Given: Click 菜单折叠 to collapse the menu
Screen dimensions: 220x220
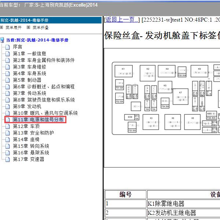Looking at the screenshot, I should click(41, 27).
